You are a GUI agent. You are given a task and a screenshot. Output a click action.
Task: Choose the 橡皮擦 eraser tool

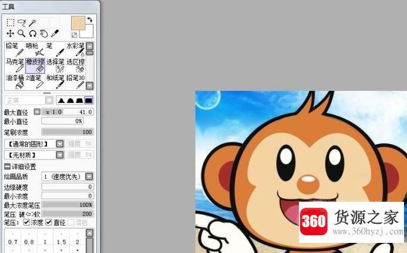(35, 65)
